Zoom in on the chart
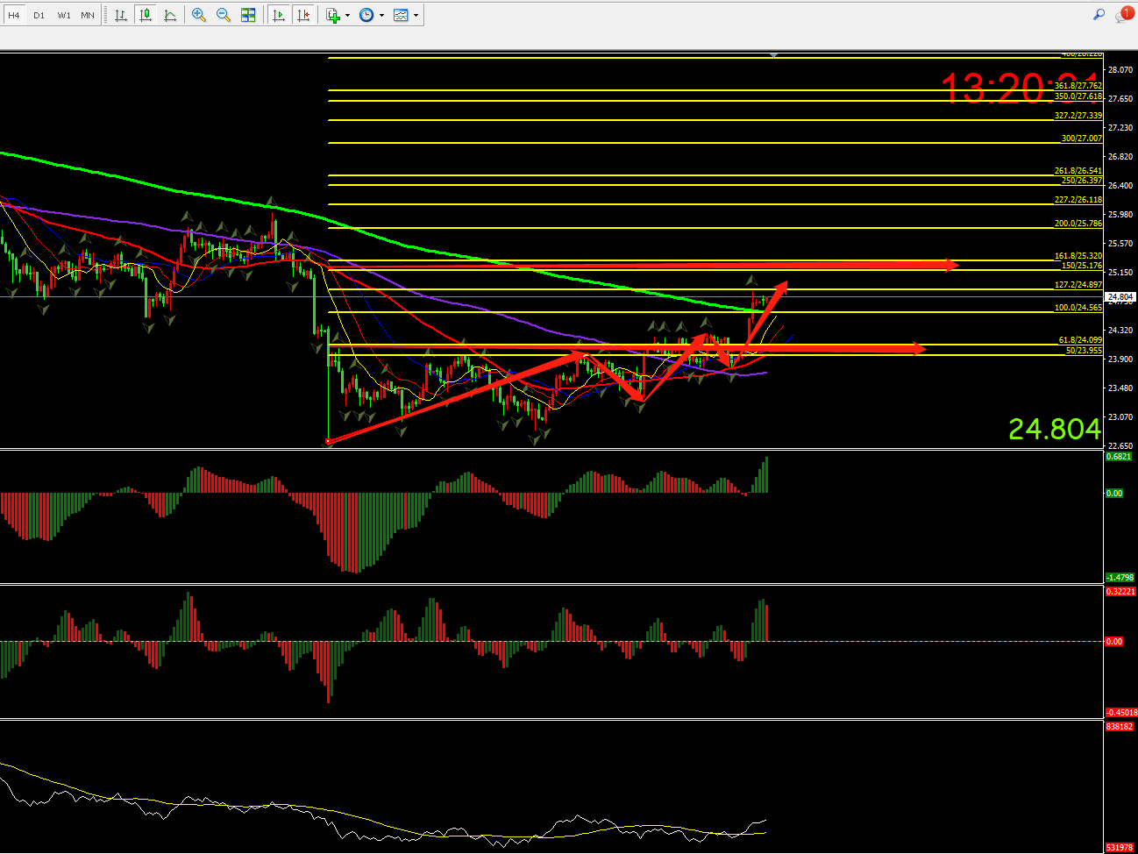 pos(199,15)
